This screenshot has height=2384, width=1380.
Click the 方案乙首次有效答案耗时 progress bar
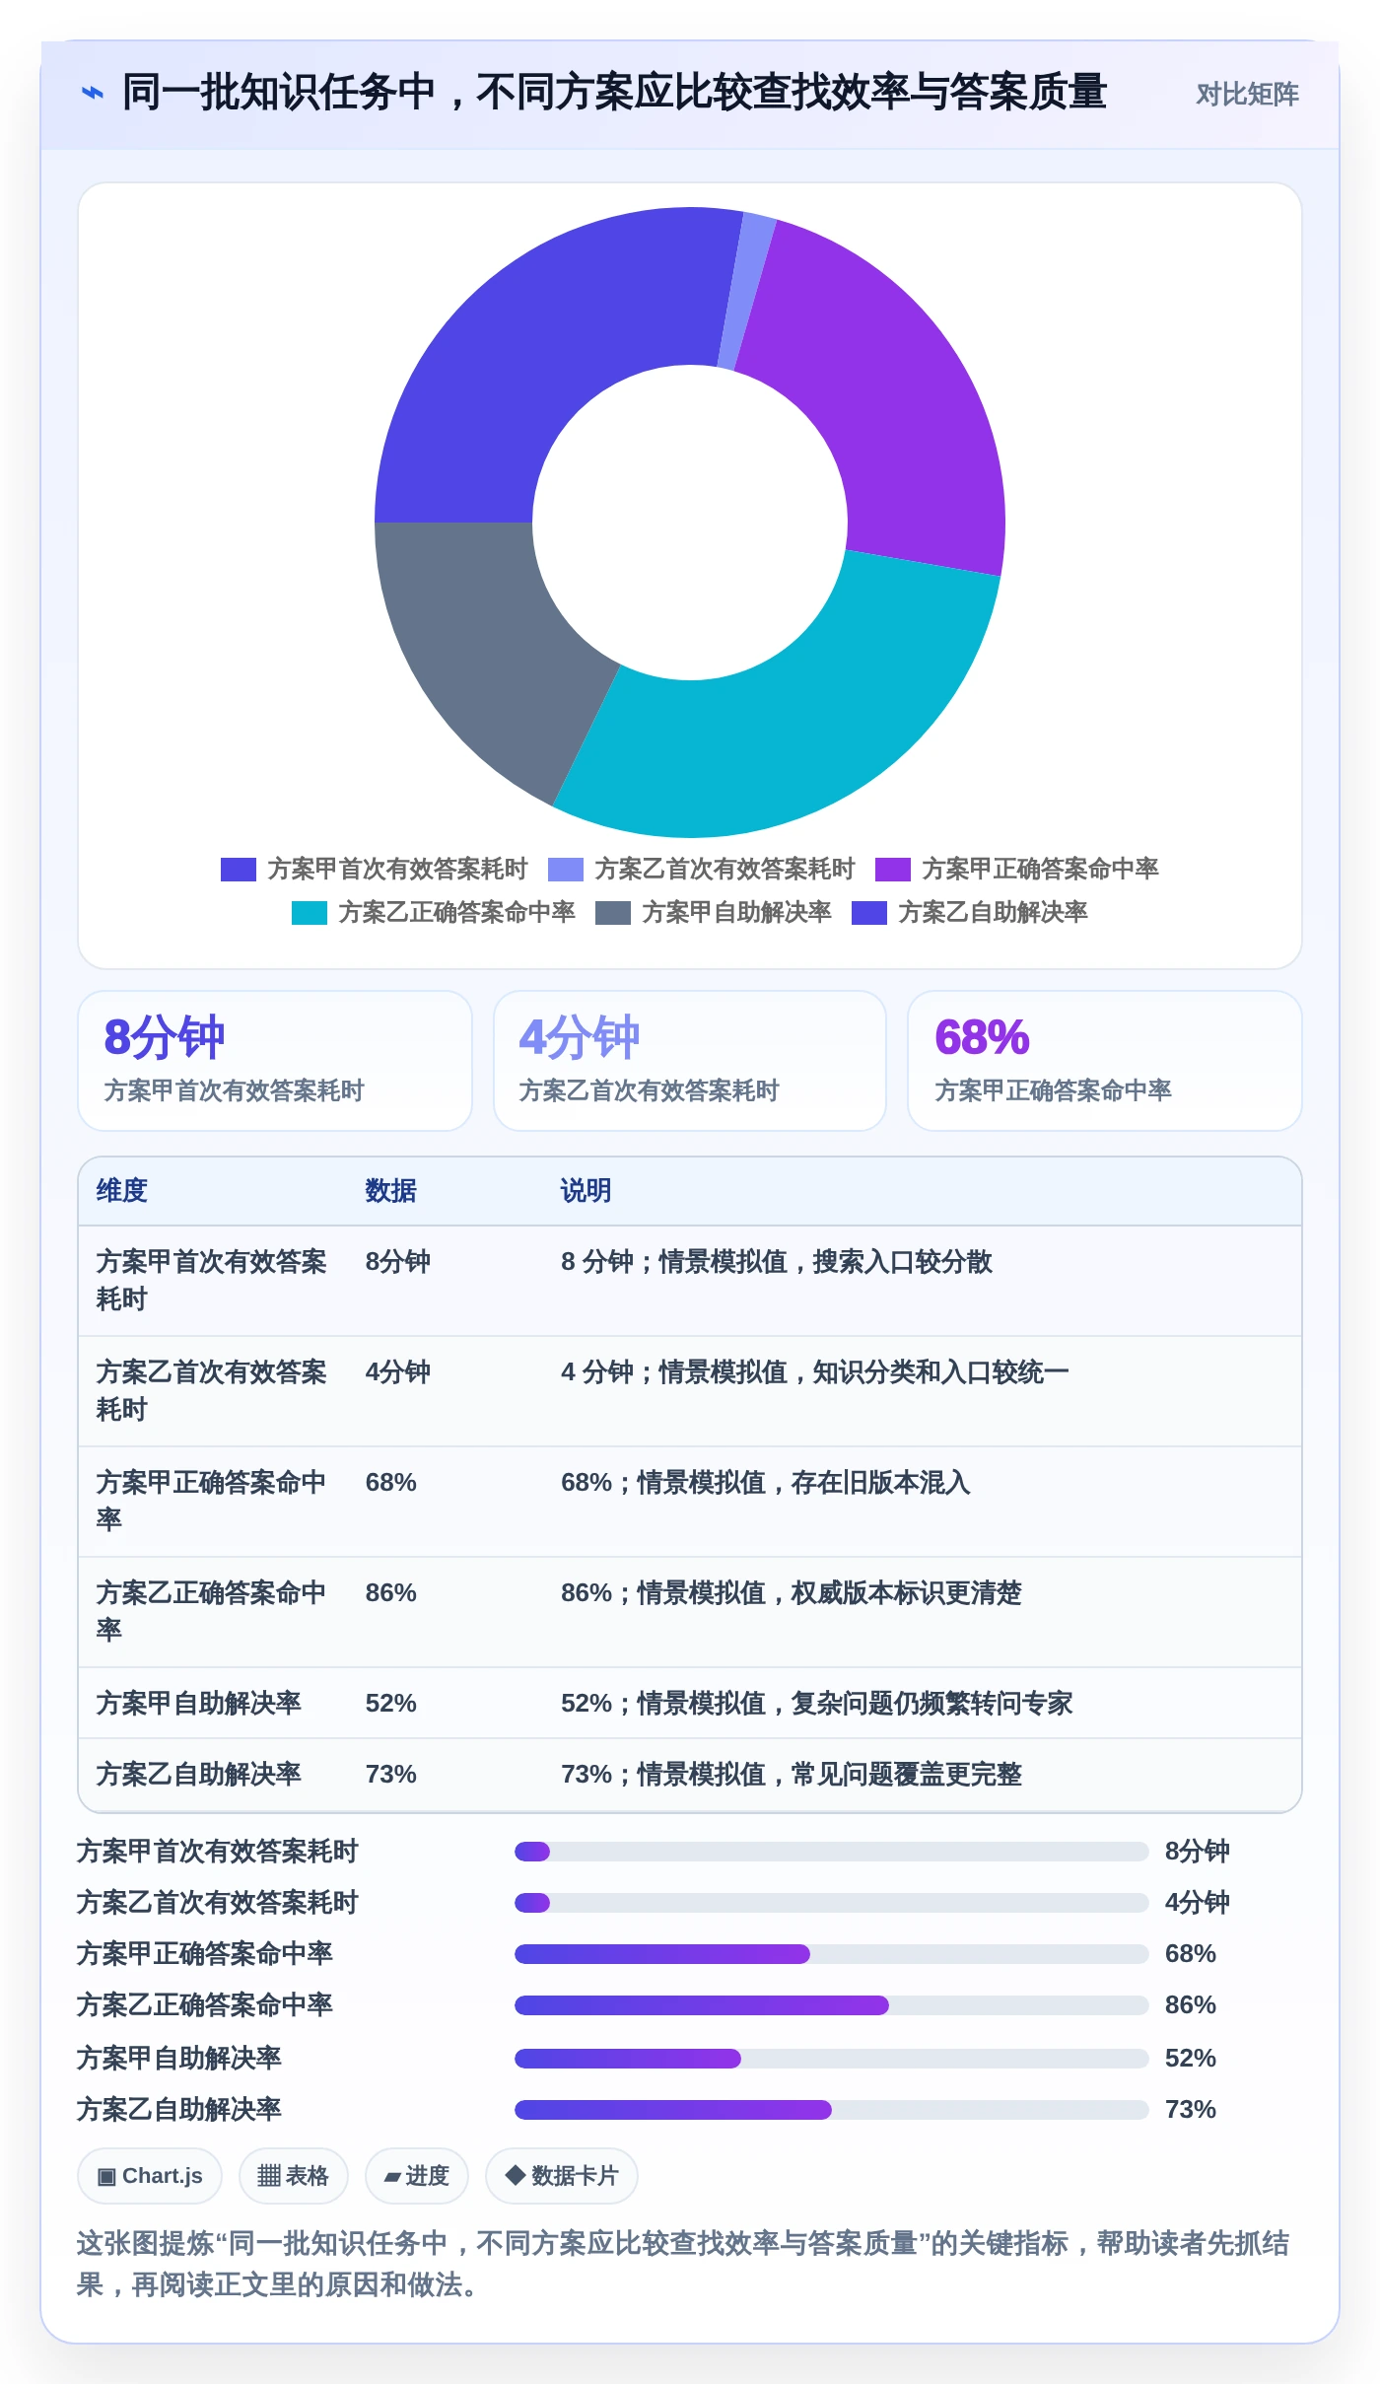832,1903
